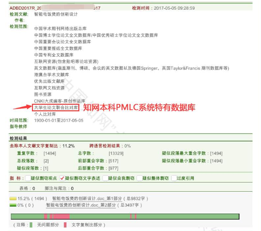Select 中国学术期刊网络出版总库 entry

[60, 29]
